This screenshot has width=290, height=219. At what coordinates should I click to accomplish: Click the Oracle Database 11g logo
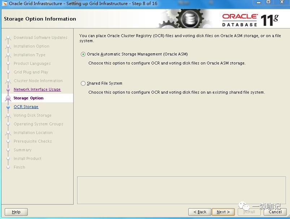tap(250, 20)
